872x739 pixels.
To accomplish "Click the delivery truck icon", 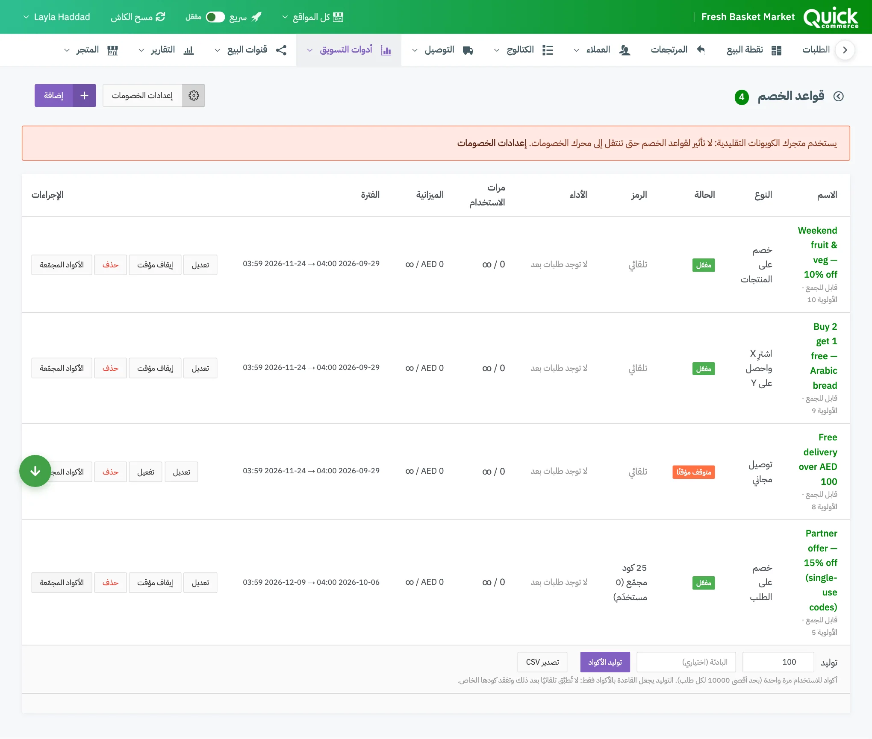I will tap(468, 50).
